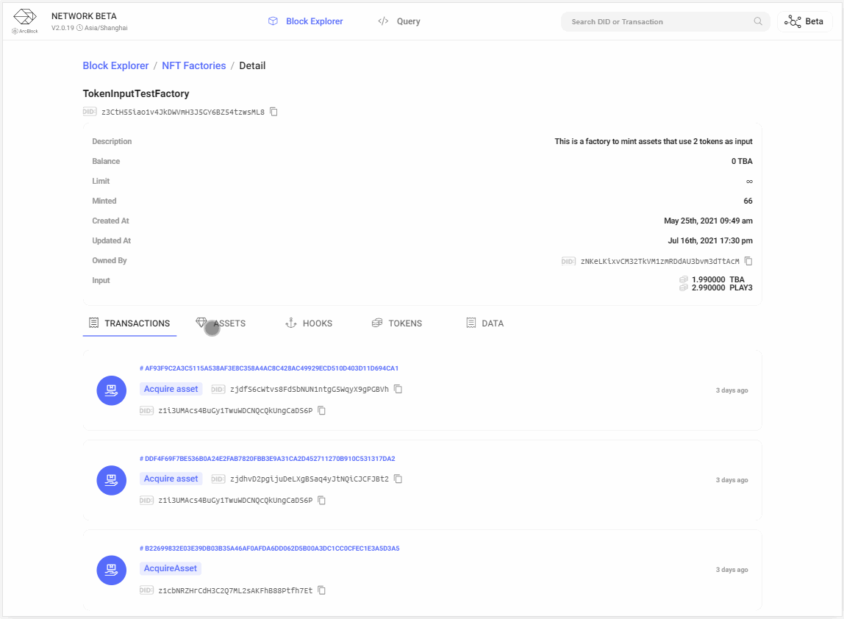The height and width of the screenshot is (619, 844).
Task: Switch to the Hooks tab
Action: click(x=309, y=323)
